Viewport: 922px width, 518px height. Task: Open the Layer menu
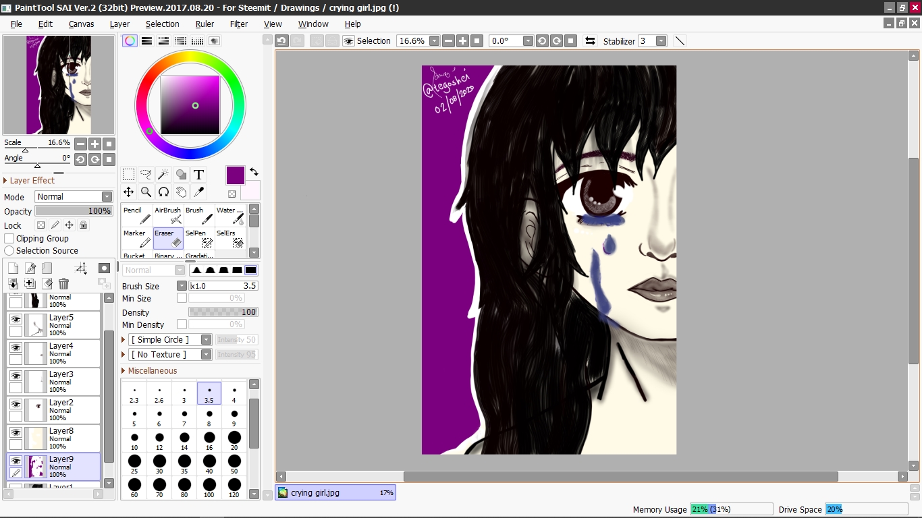coord(119,24)
